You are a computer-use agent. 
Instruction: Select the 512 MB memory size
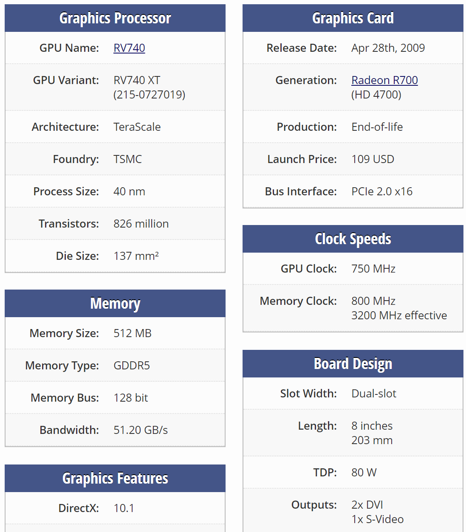click(x=133, y=333)
